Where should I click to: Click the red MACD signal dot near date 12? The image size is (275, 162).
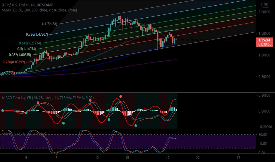point(90,100)
